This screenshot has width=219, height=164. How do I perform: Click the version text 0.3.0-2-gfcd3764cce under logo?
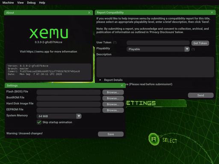click(x=48, y=42)
